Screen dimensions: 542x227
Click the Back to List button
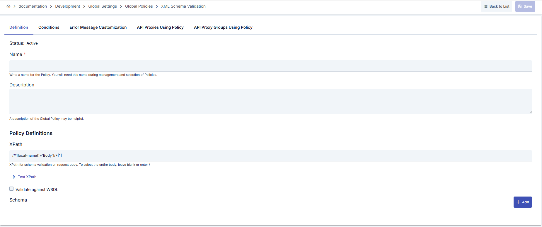[x=497, y=6]
